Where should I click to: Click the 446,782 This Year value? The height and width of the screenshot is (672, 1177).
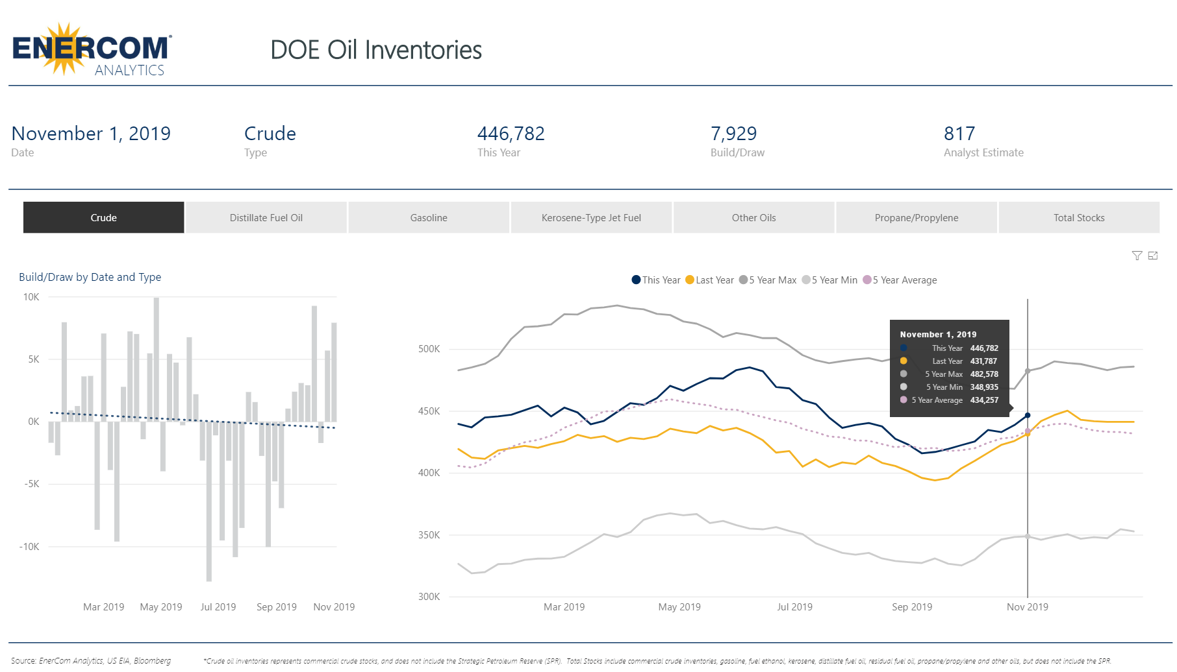point(511,134)
